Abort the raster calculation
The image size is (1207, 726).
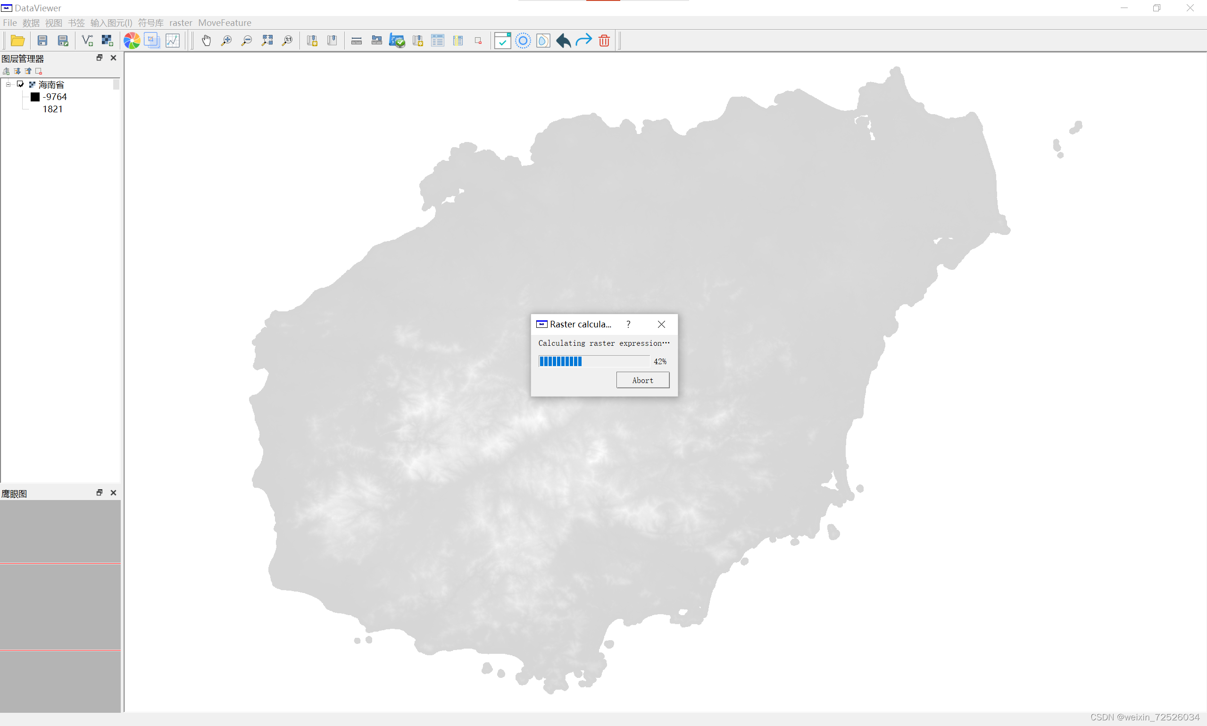[642, 380]
